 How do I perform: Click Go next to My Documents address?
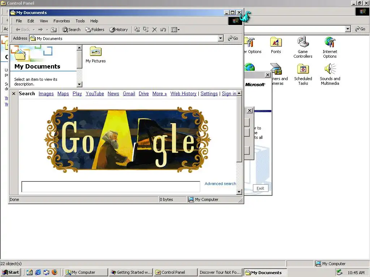coord(233,38)
